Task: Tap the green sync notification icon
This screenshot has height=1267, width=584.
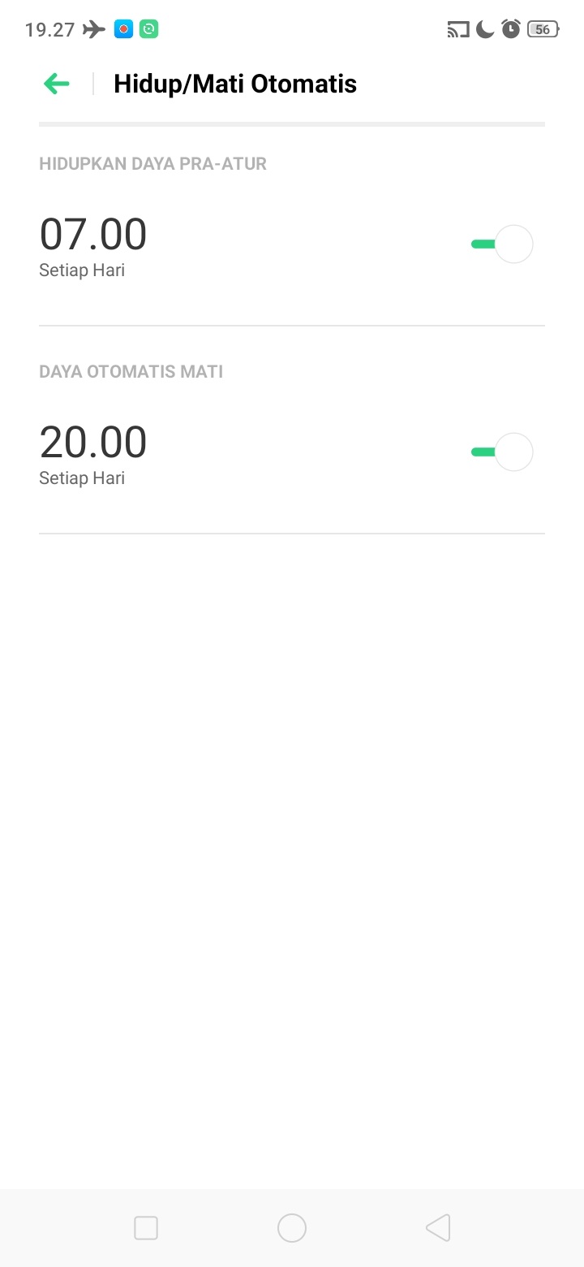Action: pos(148,30)
